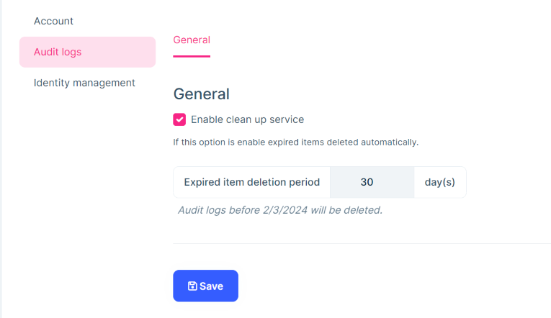Click the 'Enable clean up service' label text

pos(247,119)
